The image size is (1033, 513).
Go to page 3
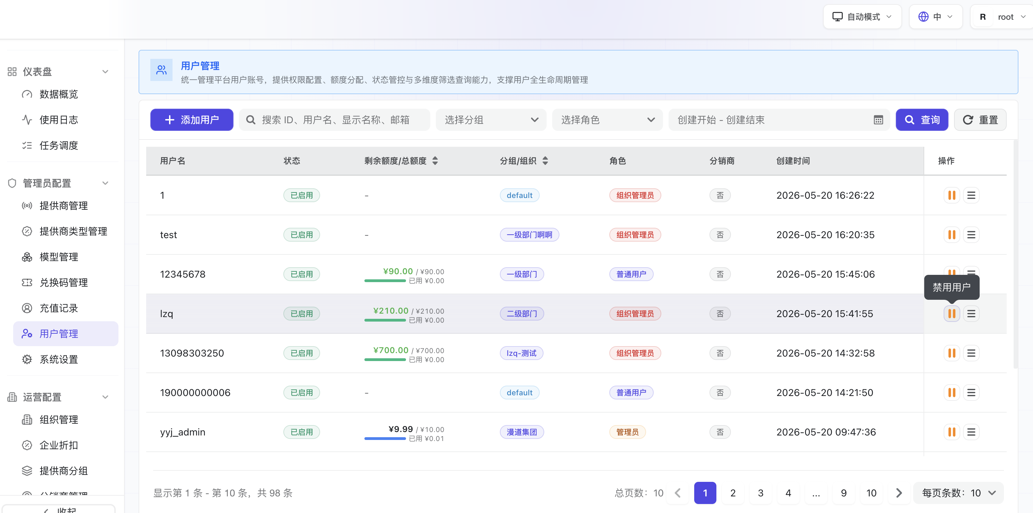pyautogui.click(x=760, y=493)
